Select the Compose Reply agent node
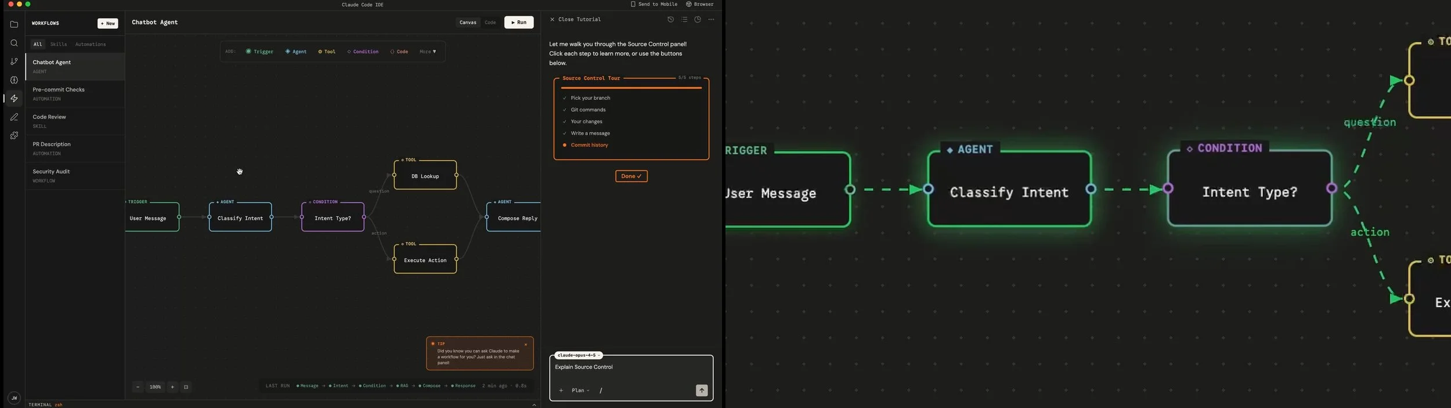Image resolution: width=1451 pixels, height=408 pixels. [x=514, y=217]
